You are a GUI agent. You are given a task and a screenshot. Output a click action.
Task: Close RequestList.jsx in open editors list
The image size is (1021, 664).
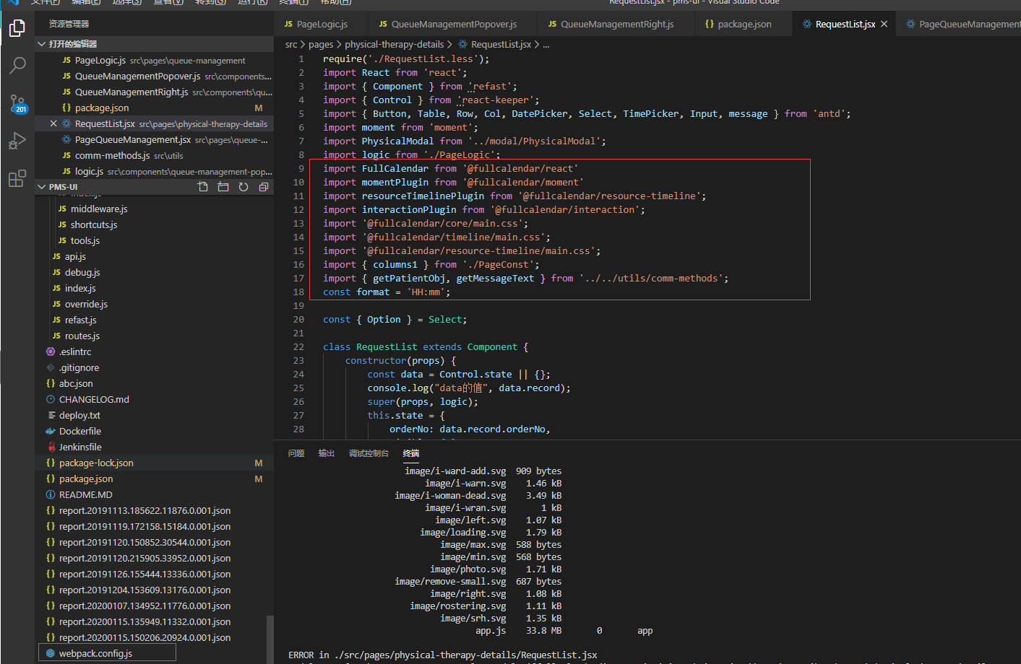(x=53, y=124)
